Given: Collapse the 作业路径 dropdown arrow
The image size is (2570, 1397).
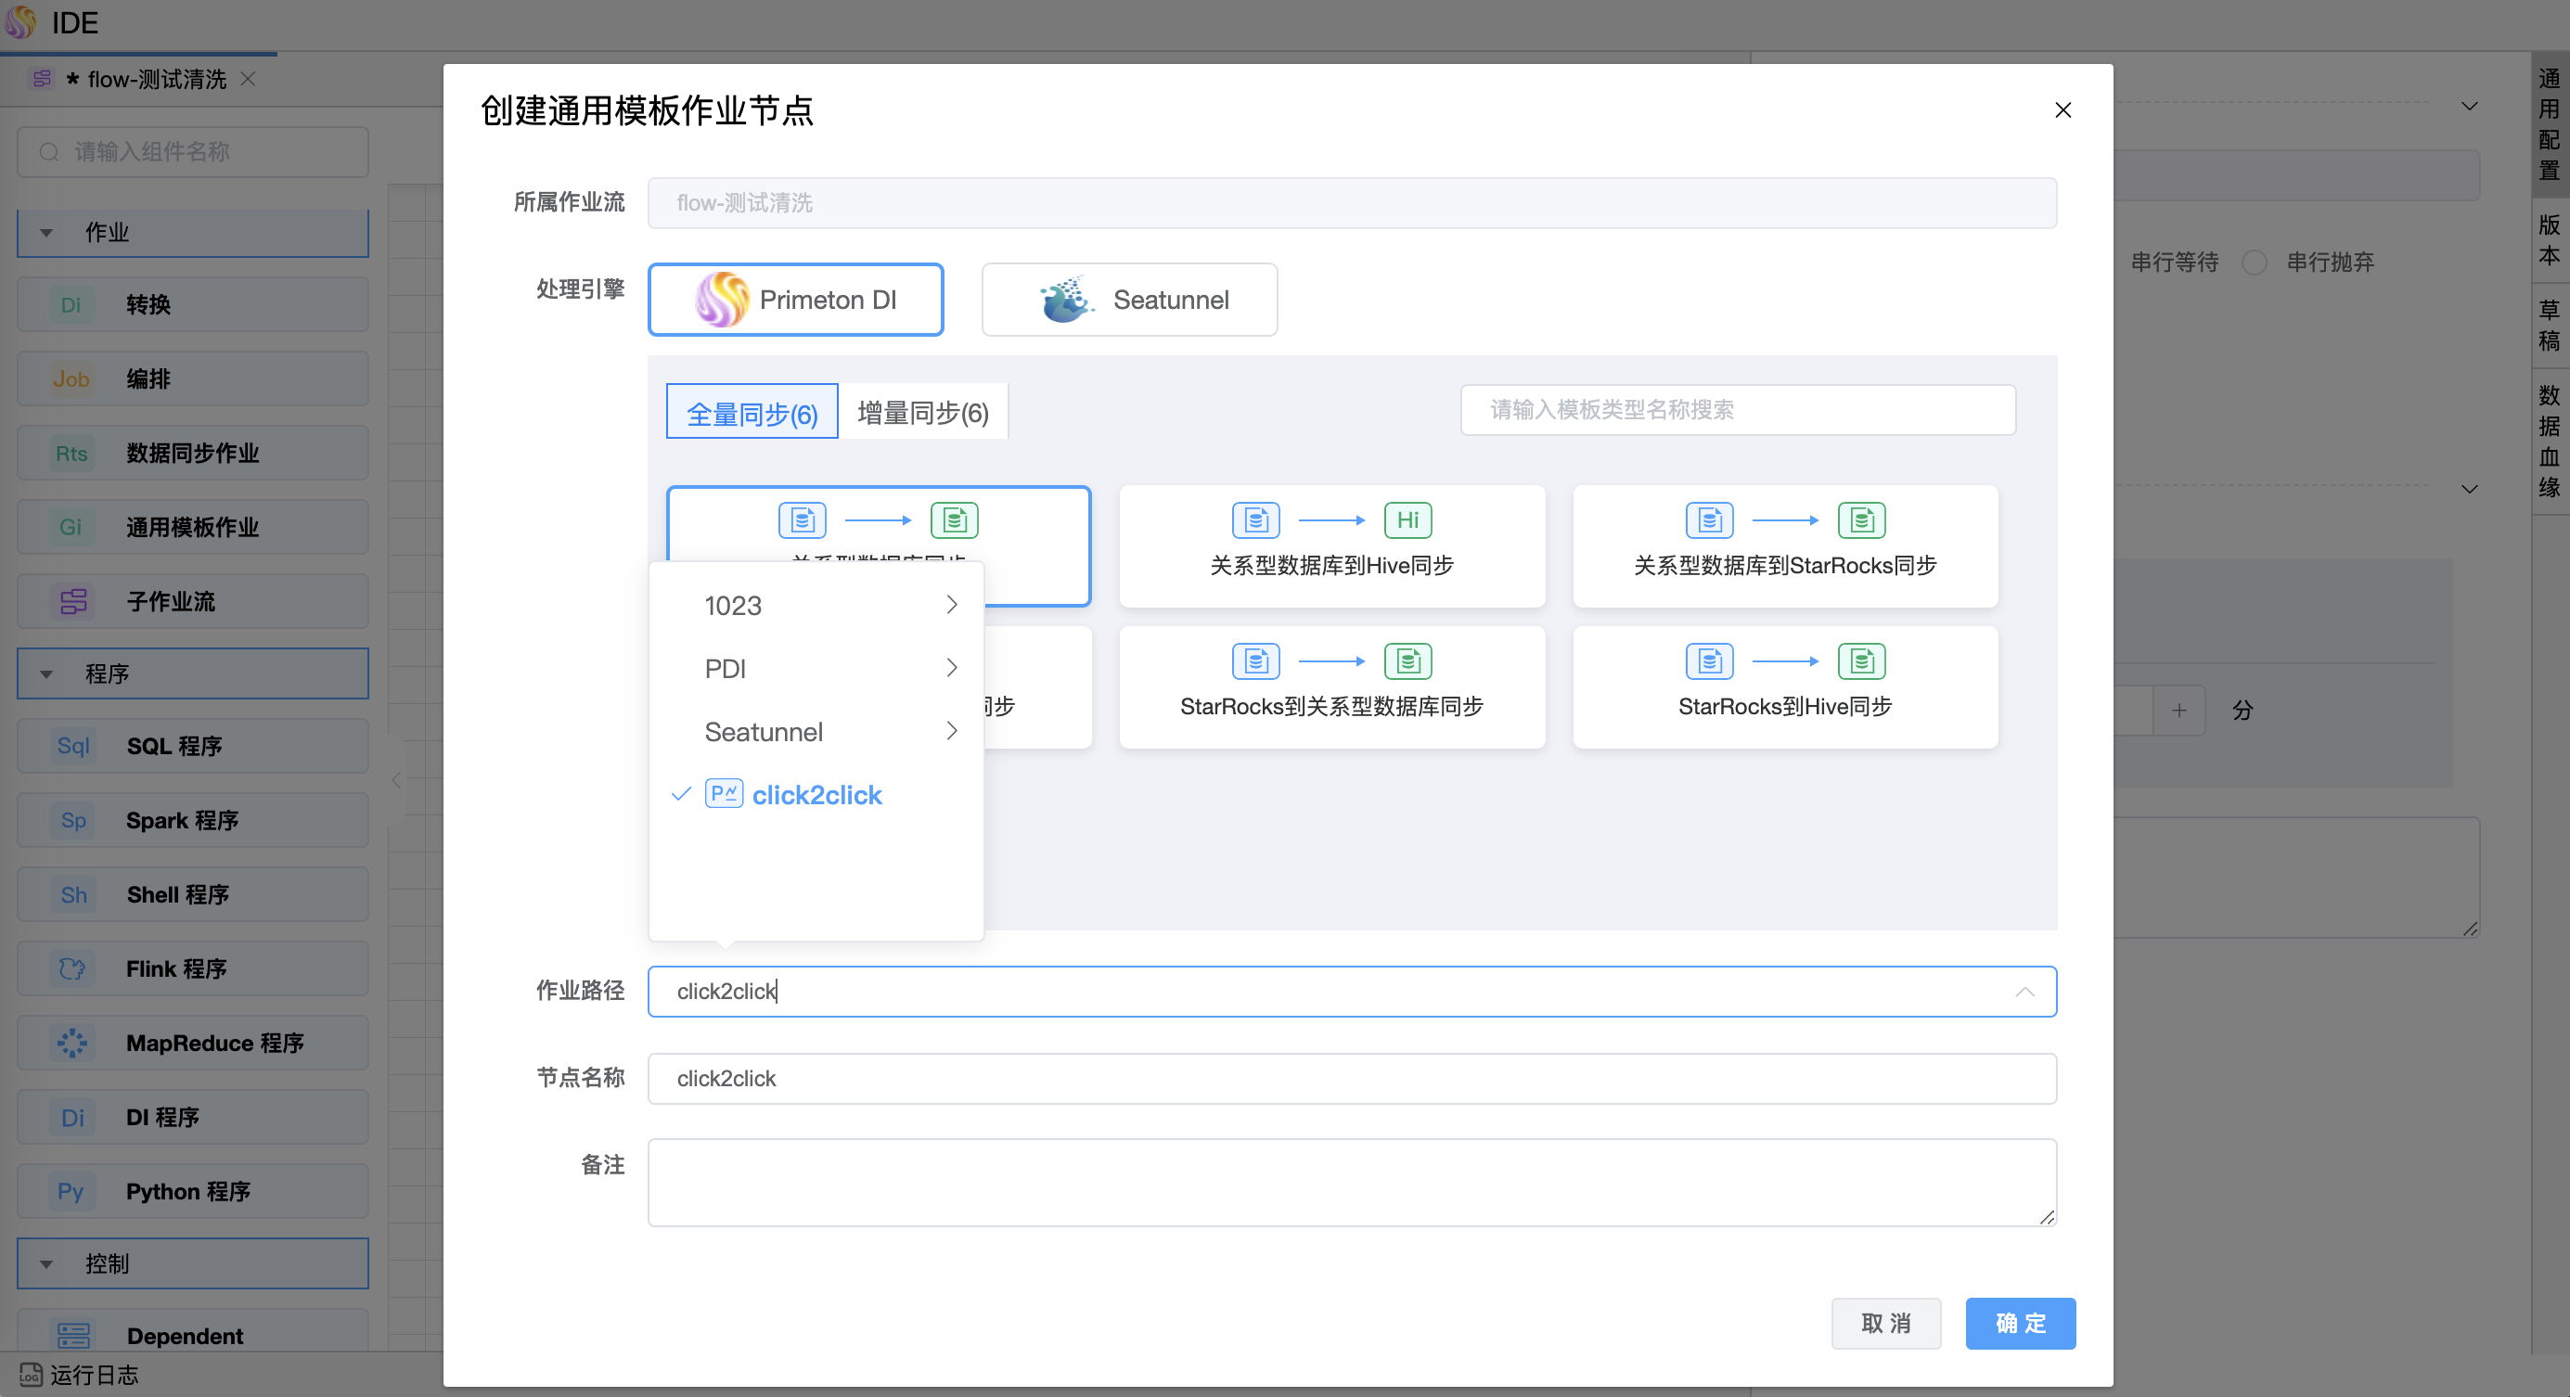Looking at the screenshot, I should point(2024,991).
